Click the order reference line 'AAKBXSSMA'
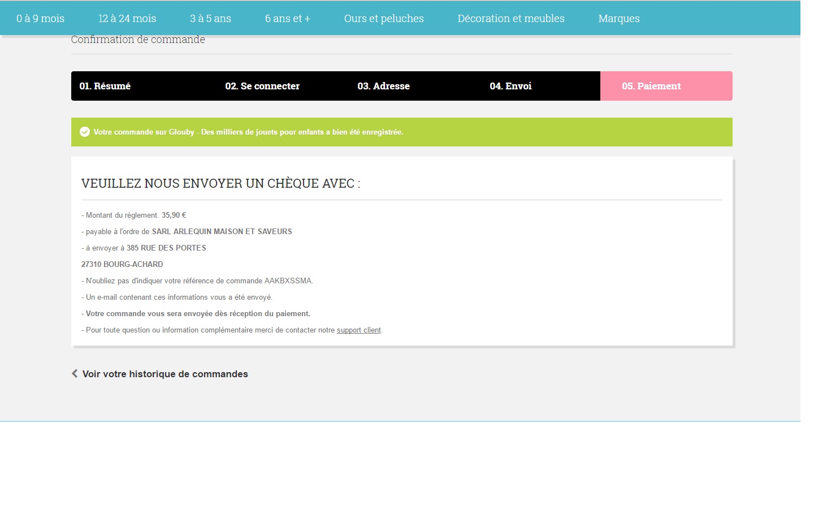The height and width of the screenshot is (509, 814). pyautogui.click(x=197, y=281)
